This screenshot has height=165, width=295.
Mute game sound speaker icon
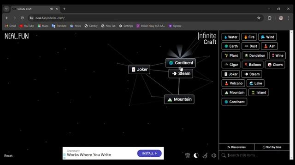214,155
